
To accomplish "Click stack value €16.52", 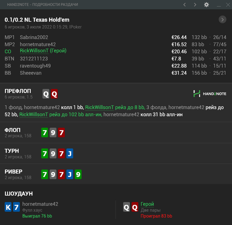I will click(179, 44).
